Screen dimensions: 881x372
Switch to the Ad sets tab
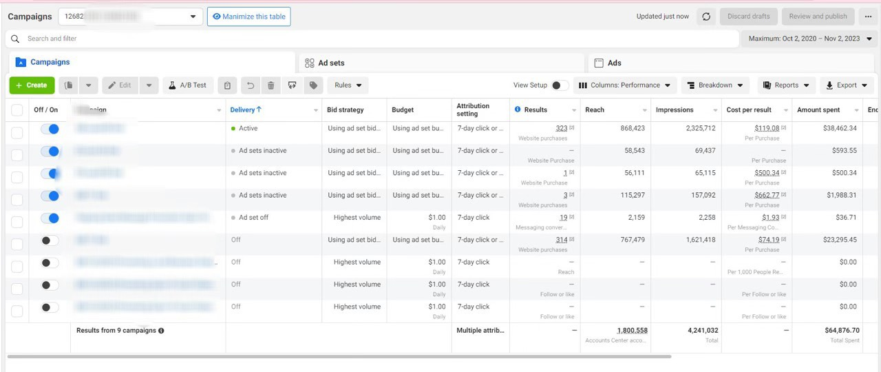coord(442,63)
